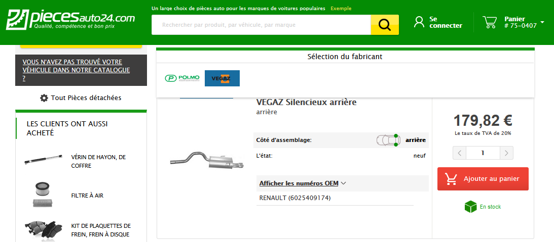
Task: Select the VEGAZ manufacturer logo
Action: [x=222, y=78]
